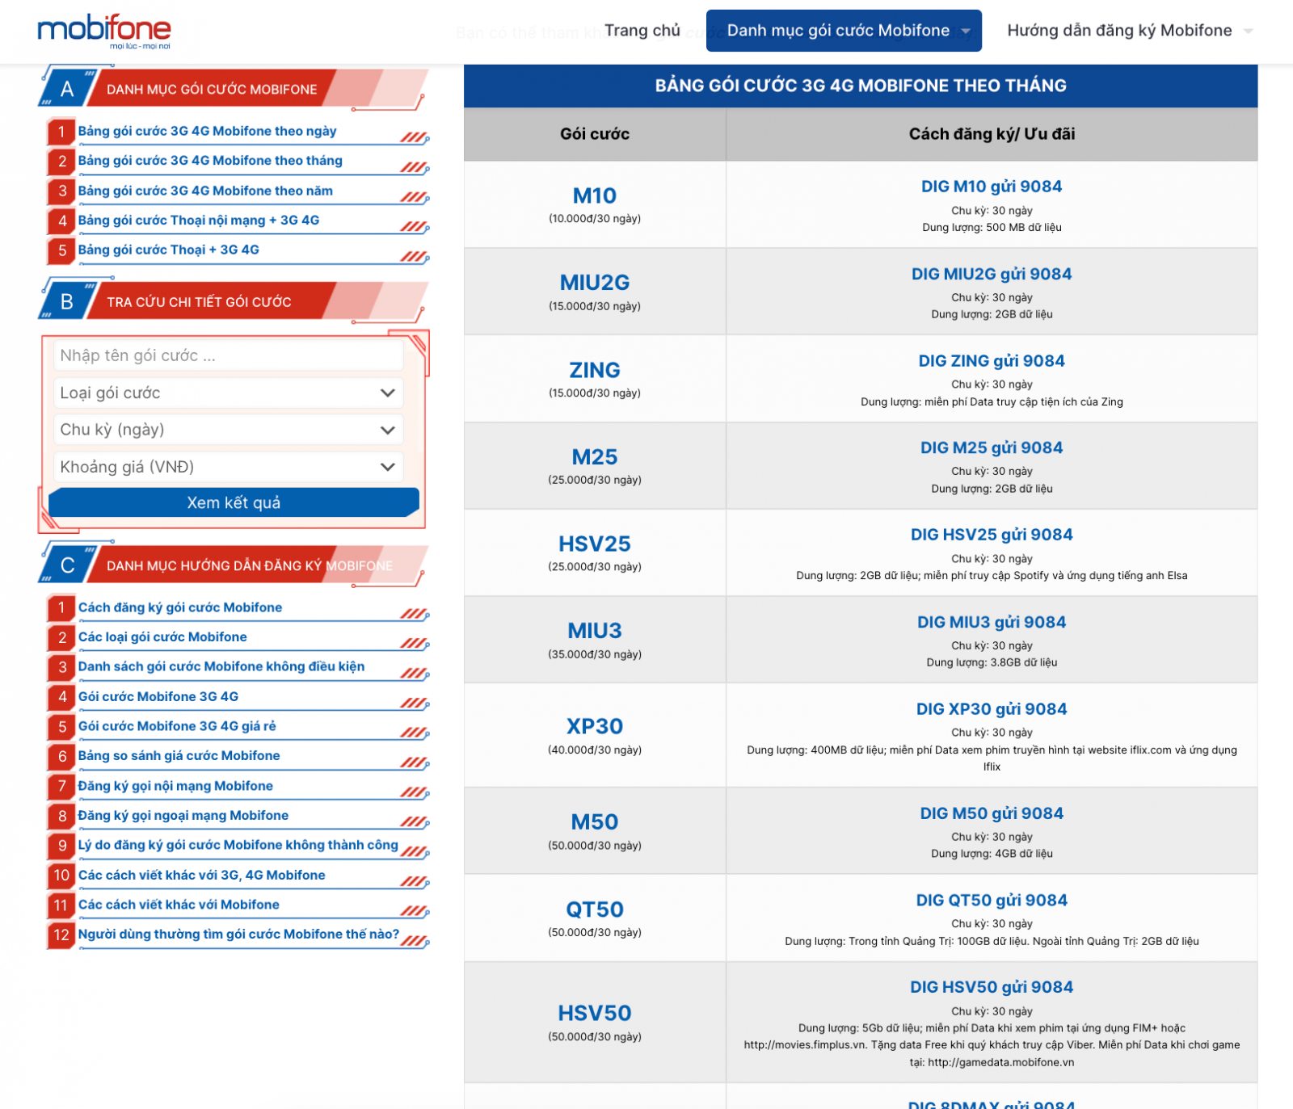
Task: Open Trang chủ menu item
Action: (642, 31)
